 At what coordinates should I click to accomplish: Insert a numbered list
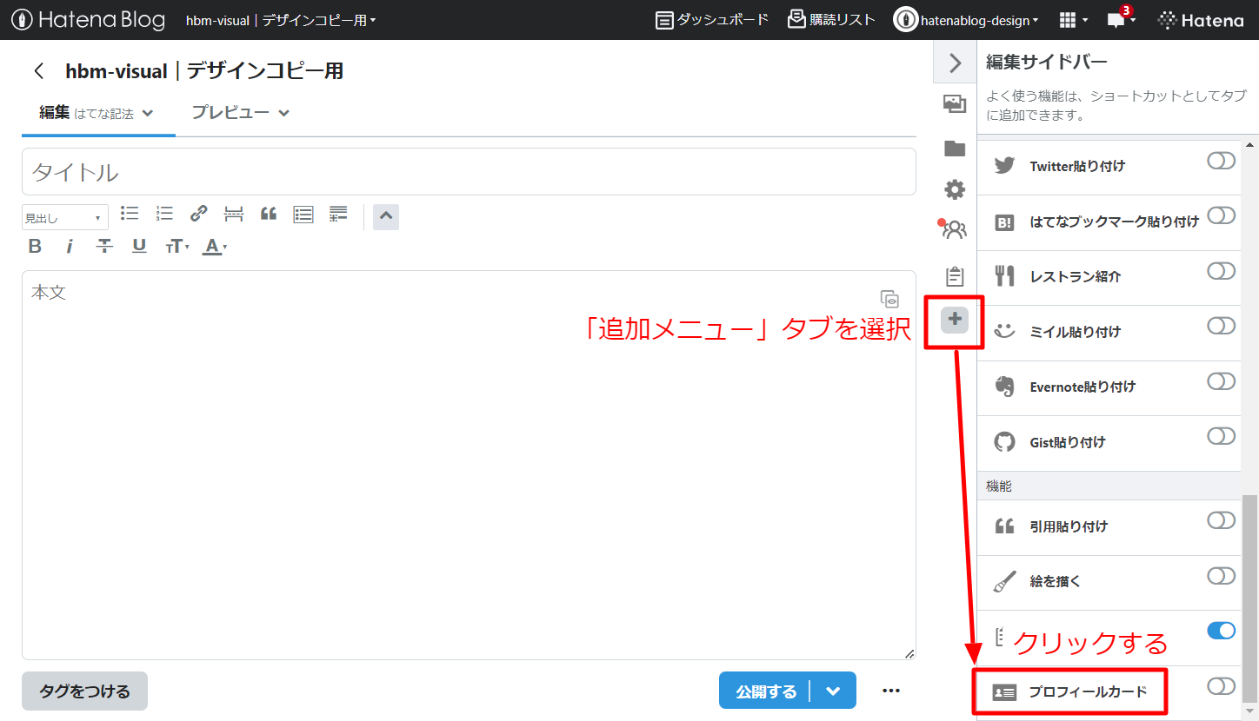pyautogui.click(x=164, y=213)
